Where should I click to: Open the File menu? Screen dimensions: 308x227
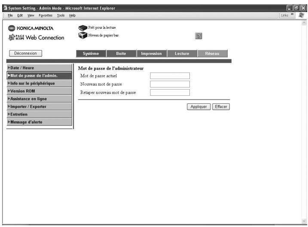(x=10, y=15)
